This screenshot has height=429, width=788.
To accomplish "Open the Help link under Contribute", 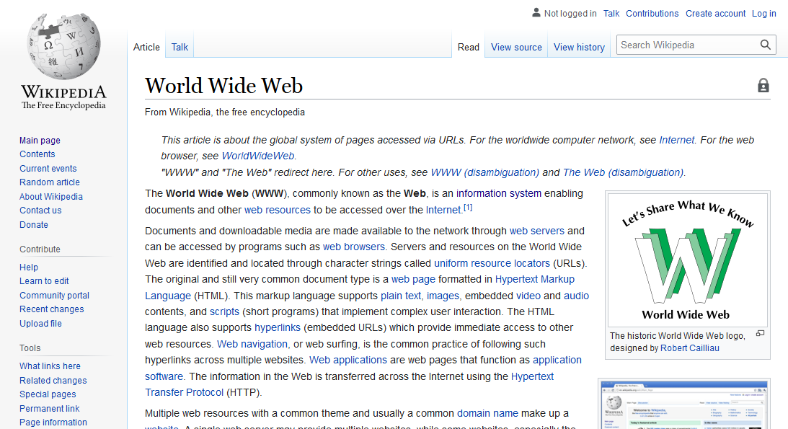I will pos(29,267).
